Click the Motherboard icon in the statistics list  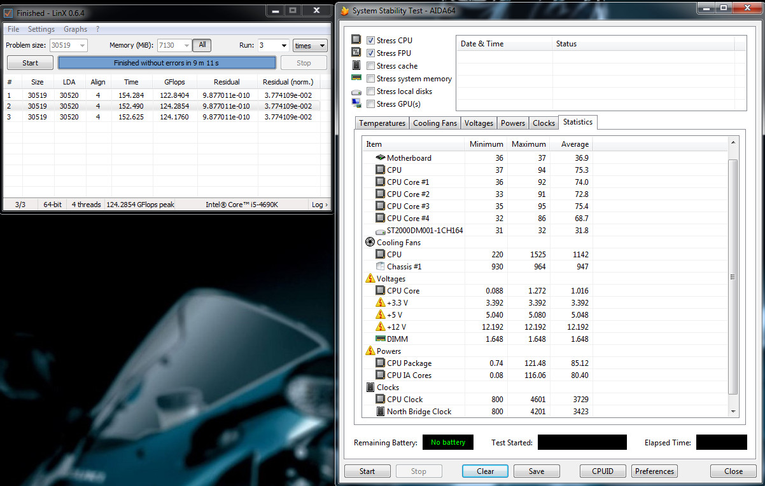click(x=381, y=158)
